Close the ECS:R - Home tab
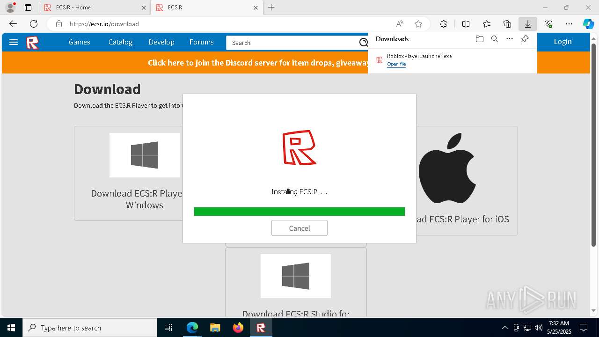 144,7
